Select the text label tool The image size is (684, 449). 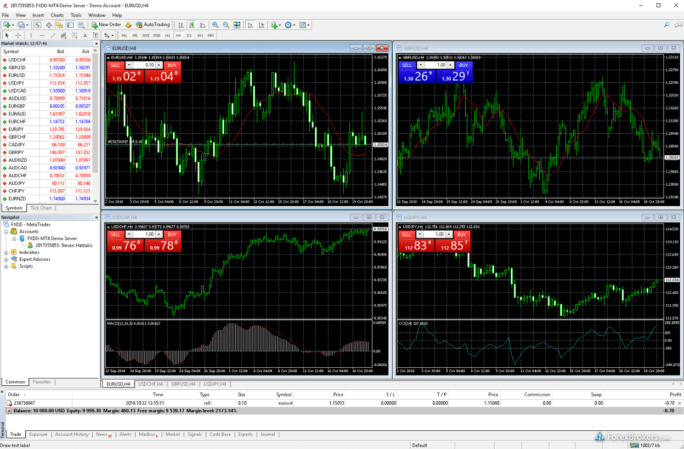point(95,35)
